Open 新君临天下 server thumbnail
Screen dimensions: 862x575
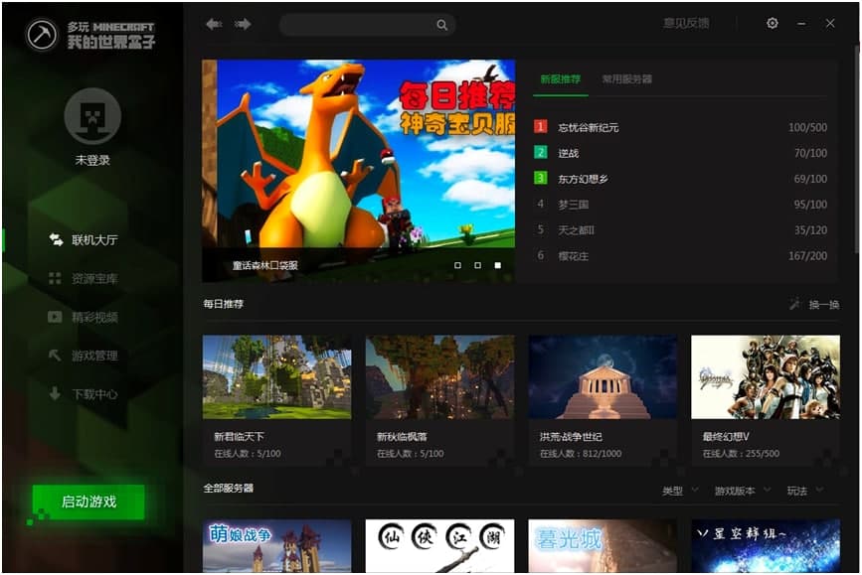pos(276,376)
